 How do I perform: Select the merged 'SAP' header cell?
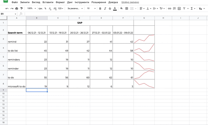tap(80, 23)
